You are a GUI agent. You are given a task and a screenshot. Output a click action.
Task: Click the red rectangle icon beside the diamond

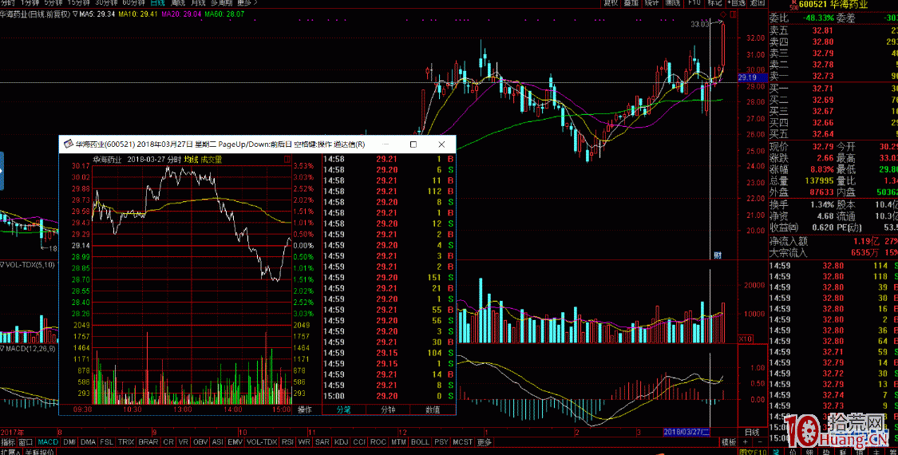pos(734,14)
